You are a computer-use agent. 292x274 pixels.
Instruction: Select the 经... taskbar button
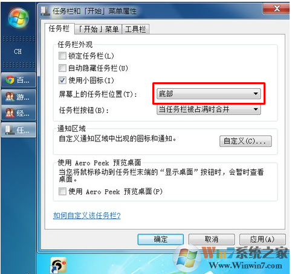point(19,113)
